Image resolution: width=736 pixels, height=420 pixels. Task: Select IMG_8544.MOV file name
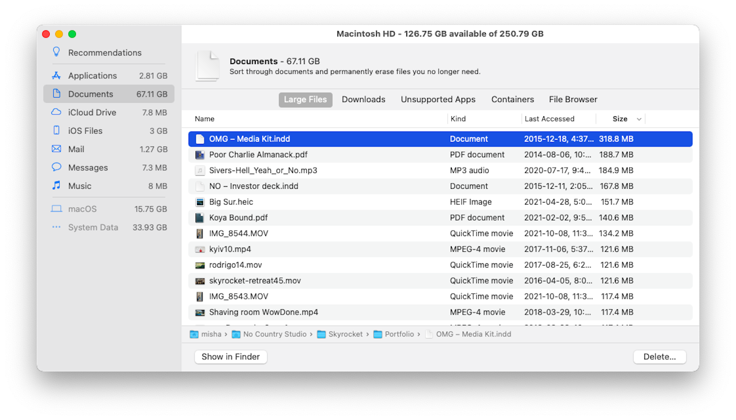[238, 234]
